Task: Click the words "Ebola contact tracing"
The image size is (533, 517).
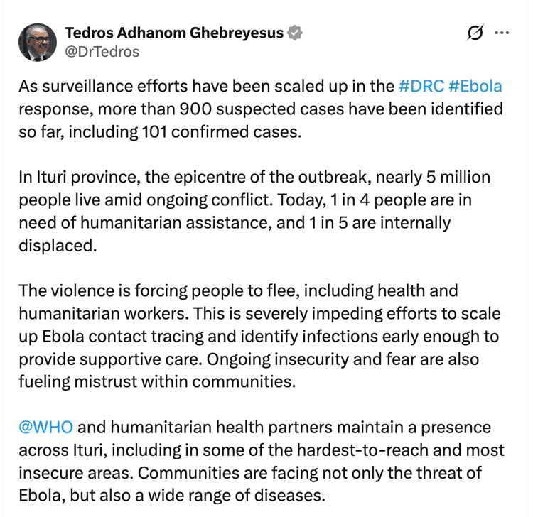Action: pyautogui.click(x=123, y=337)
